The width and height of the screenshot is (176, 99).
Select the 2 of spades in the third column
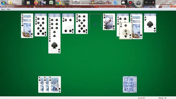54,35
